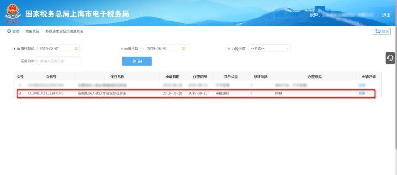This screenshot has width=397, height=175.
Task: Click the 申请日期 column header
Action: (172, 77)
